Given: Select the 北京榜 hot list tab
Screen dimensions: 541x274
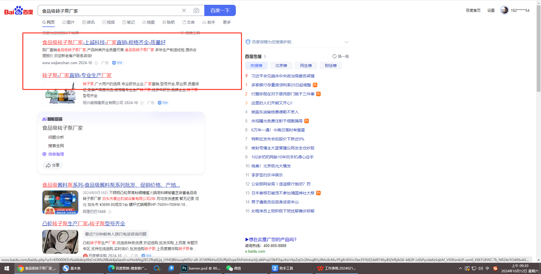Looking at the screenshot, I should coord(281,66).
